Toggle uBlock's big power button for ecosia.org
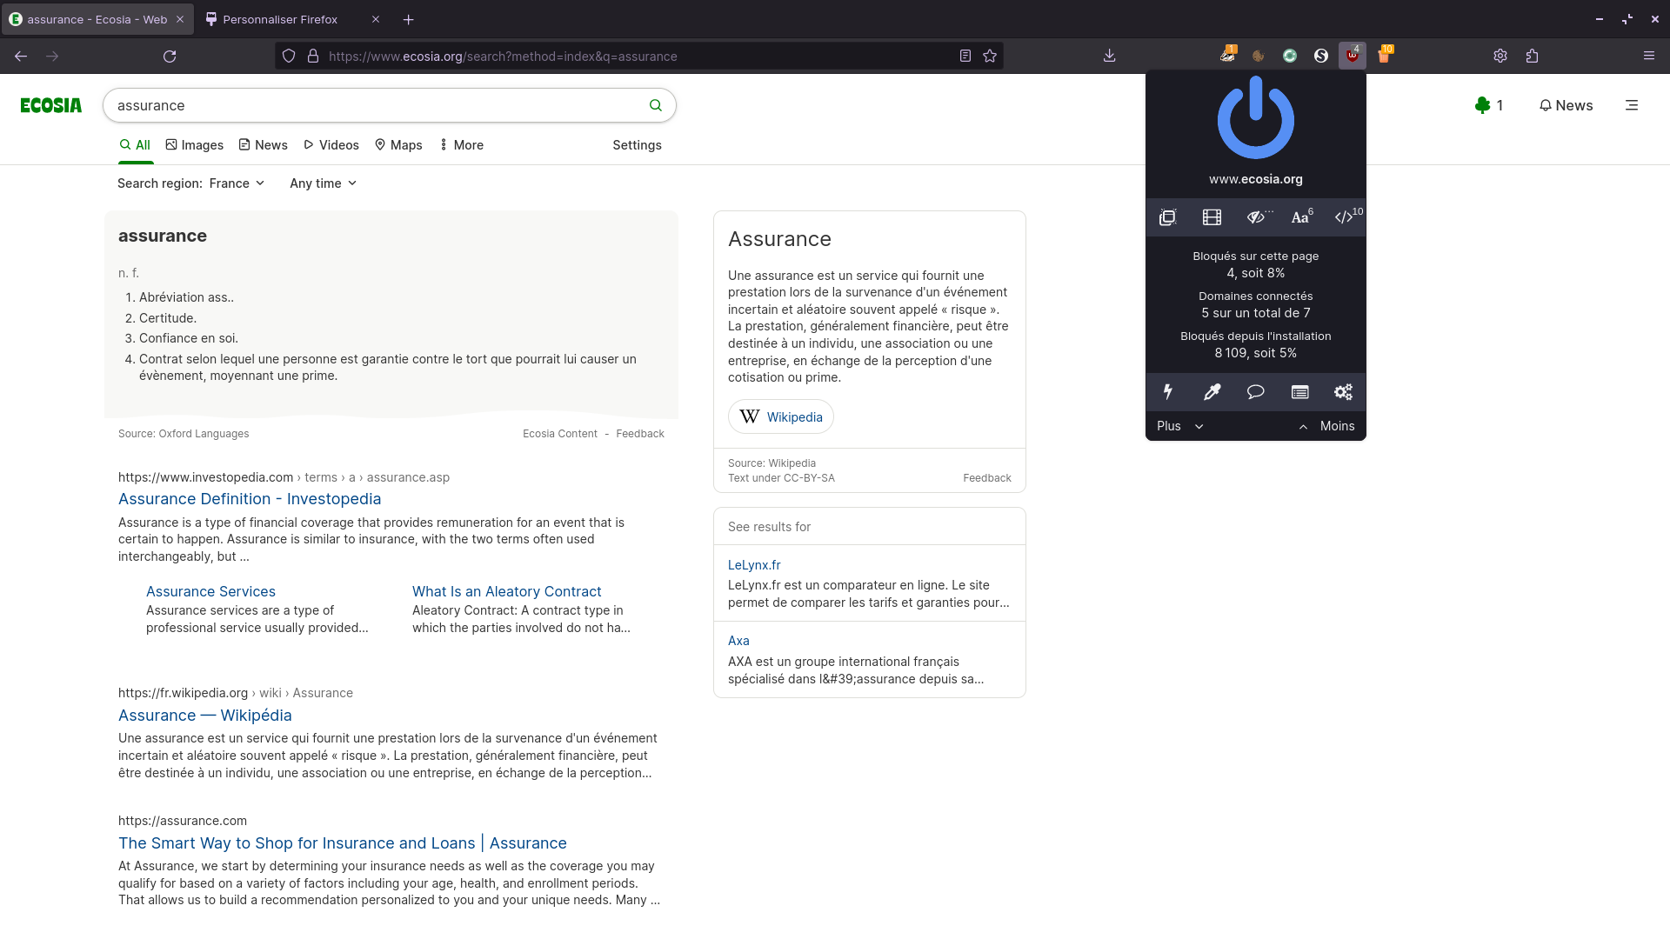The image size is (1670, 939). [x=1255, y=118]
